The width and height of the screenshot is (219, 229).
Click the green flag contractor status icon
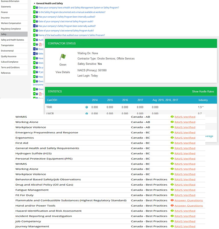coord(63,57)
